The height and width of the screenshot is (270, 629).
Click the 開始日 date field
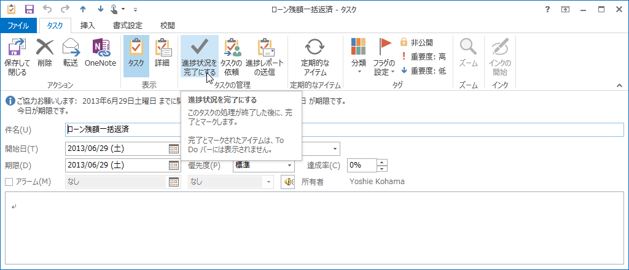pyautogui.click(x=116, y=148)
